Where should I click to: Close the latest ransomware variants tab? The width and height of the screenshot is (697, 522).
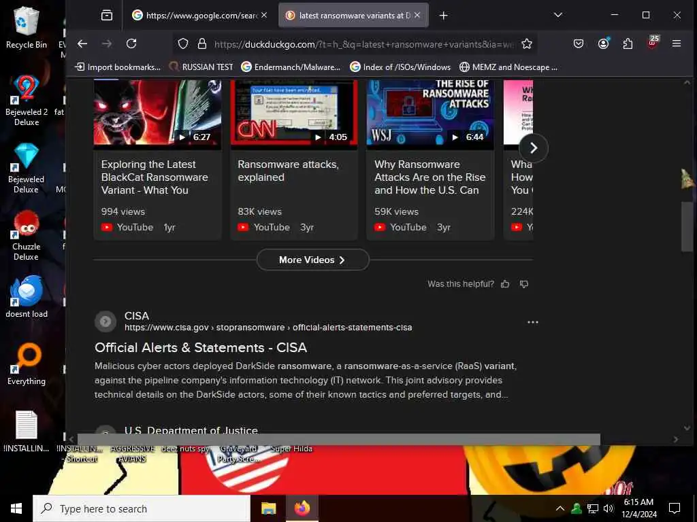point(417,15)
